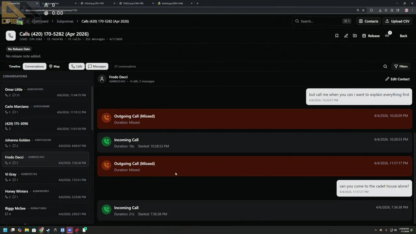Click the taskbar clock showing 2:58:58 PM

(x=405, y=230)
